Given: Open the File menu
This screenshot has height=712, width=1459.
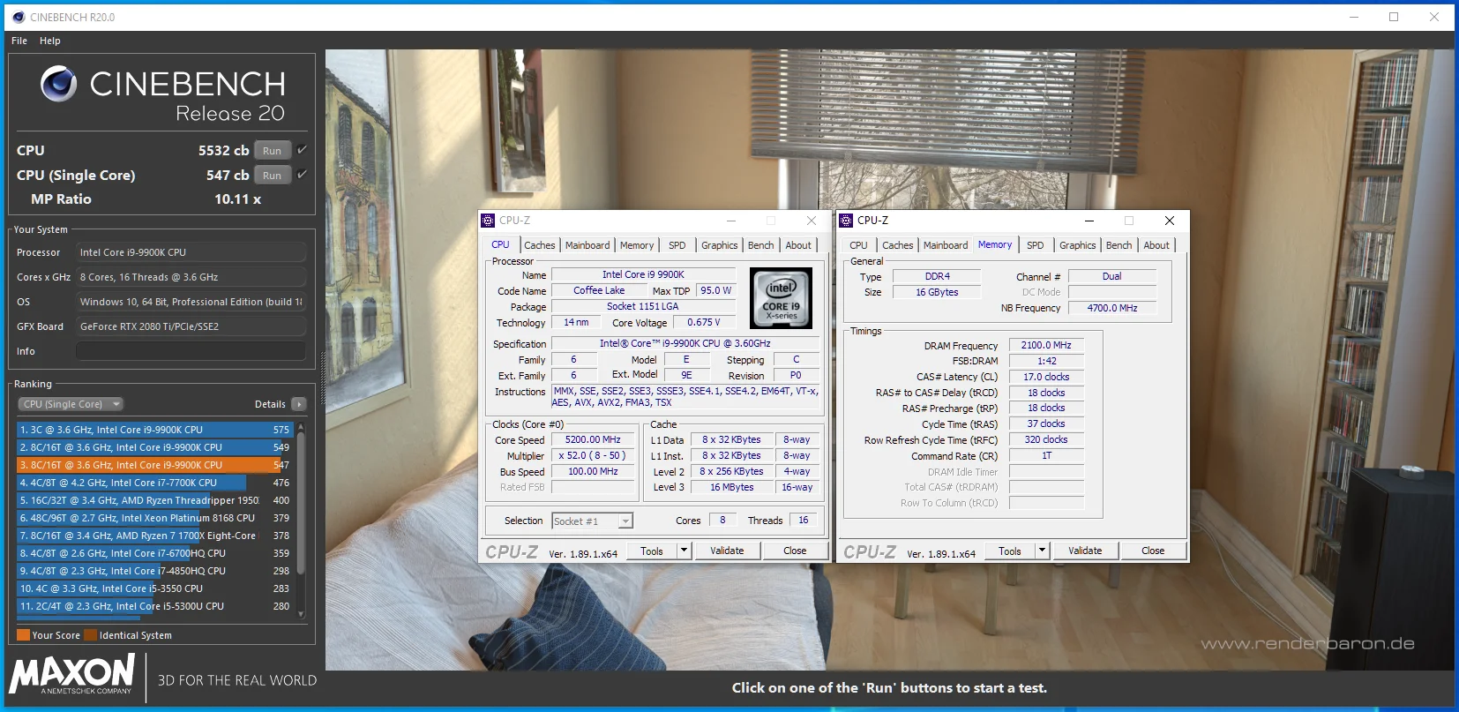Looking at the screenshot, I should click(x=19, y=41).
